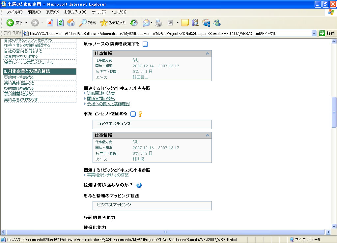This screenshot has width=337, height=243.
Task: Collapse the second 仕事情報 panel
Action: tap(208, 135)
